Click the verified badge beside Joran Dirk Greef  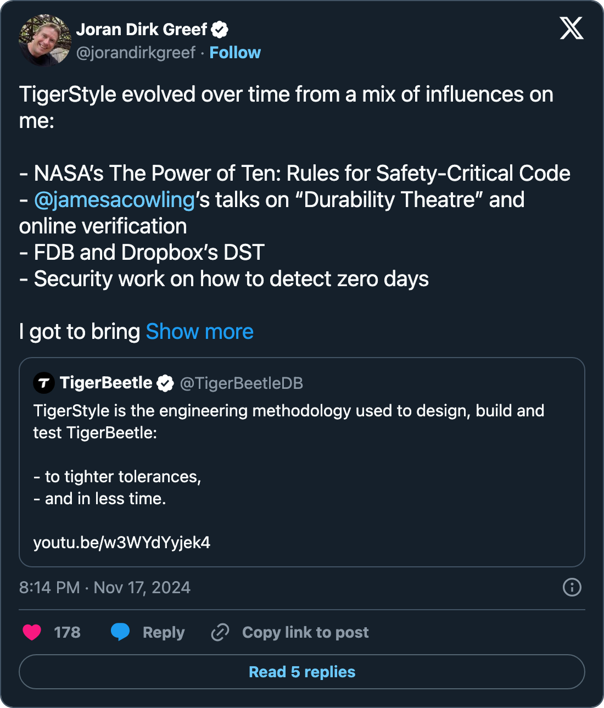click(x=220, y=30)
